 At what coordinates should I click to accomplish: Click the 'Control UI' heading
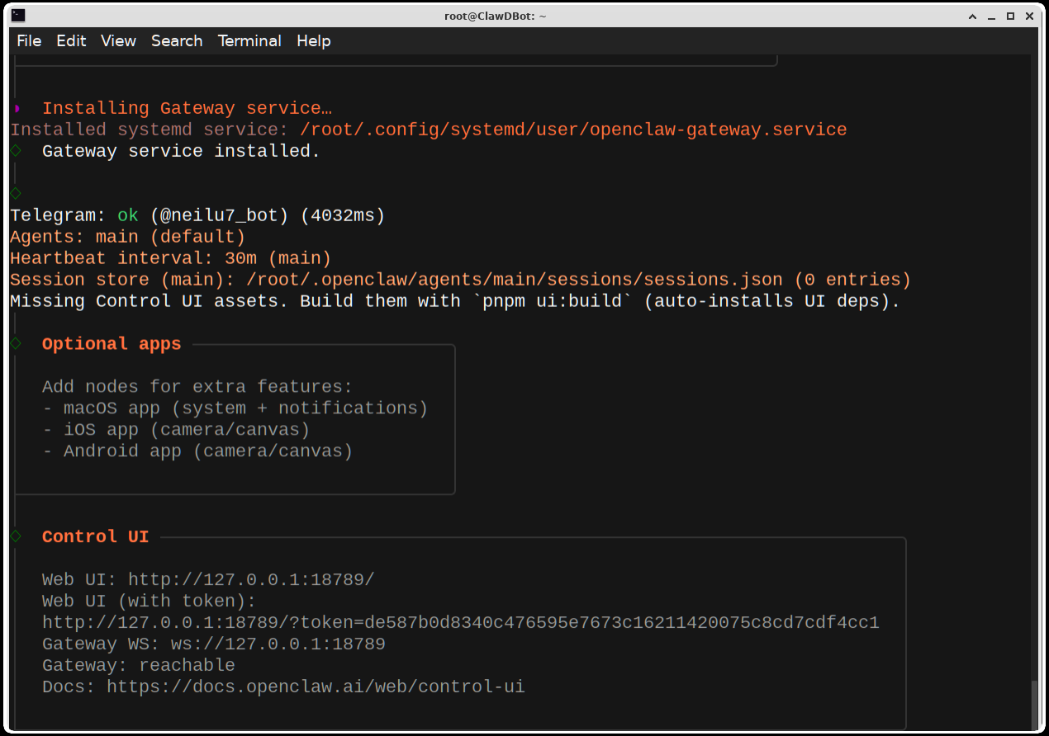pos(96,537)
